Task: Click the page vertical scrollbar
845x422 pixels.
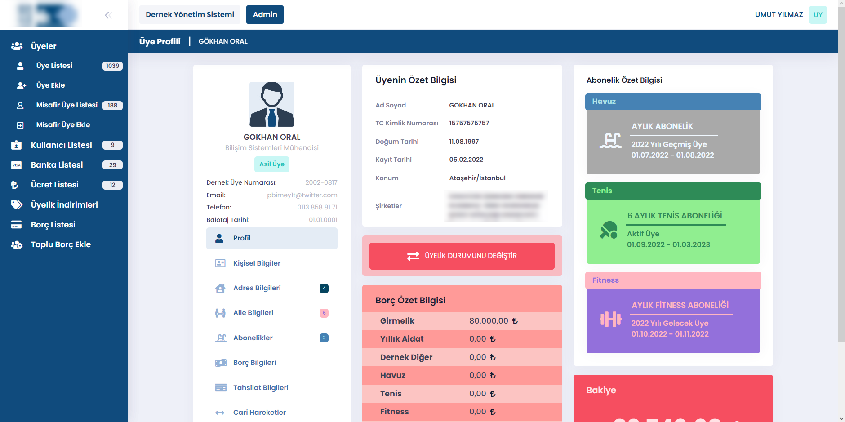Action: (841, 180)
